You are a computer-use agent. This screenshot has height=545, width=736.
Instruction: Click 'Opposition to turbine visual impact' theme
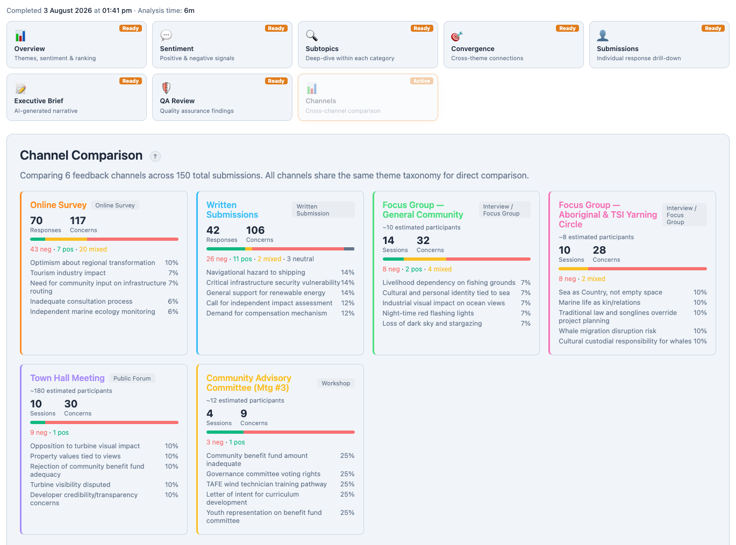85,446
